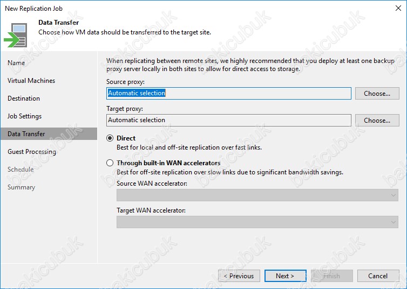This screenshot has width=407, height=289.
Task: Click the 'Source proxy:' label
Action: pos(125,82)
